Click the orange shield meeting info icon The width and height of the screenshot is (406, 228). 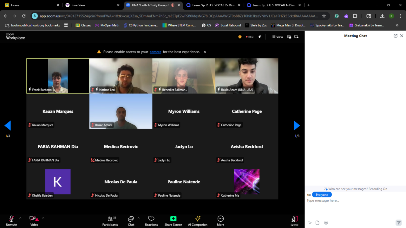[240, 37]
